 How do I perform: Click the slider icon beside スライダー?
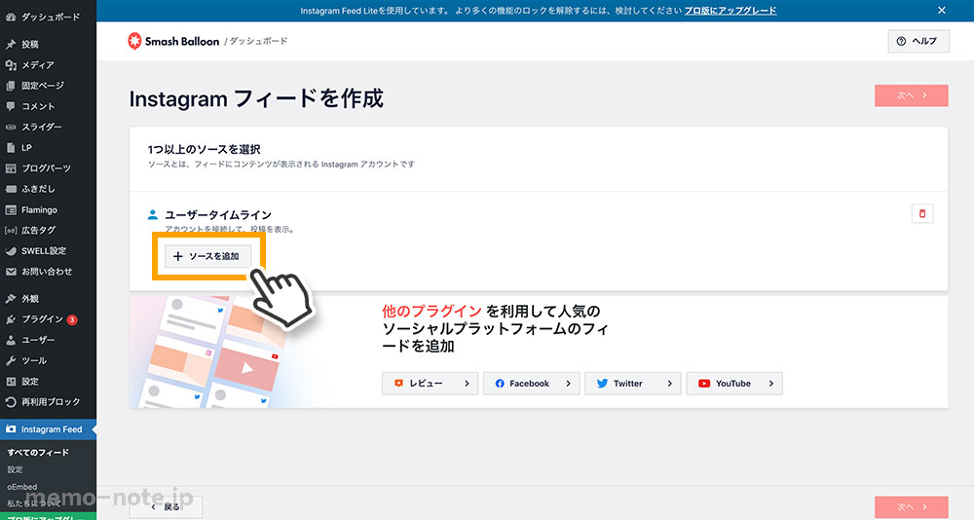(x=11, y=127)
